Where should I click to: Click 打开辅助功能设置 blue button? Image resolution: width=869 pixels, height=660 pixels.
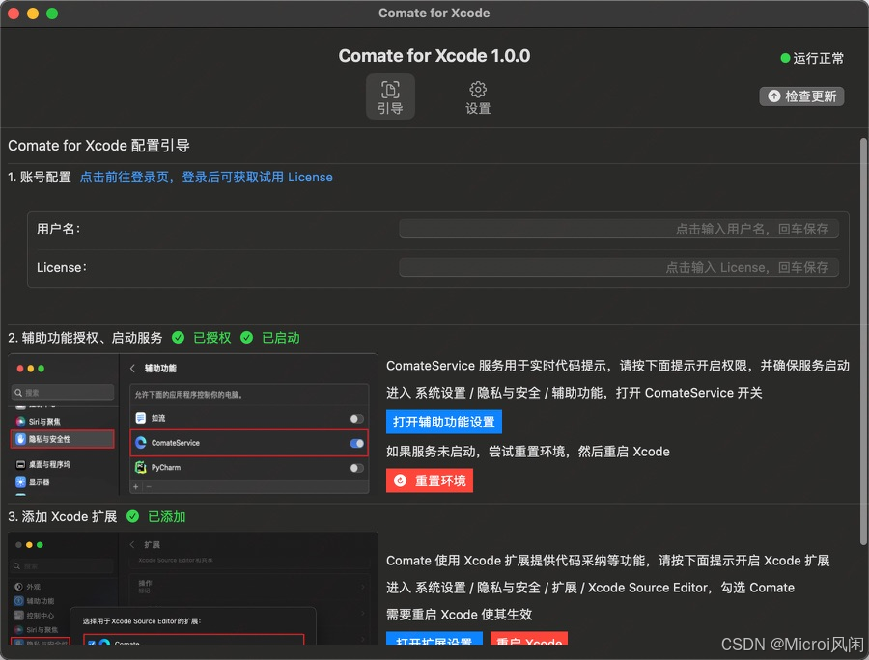[444, 422]
